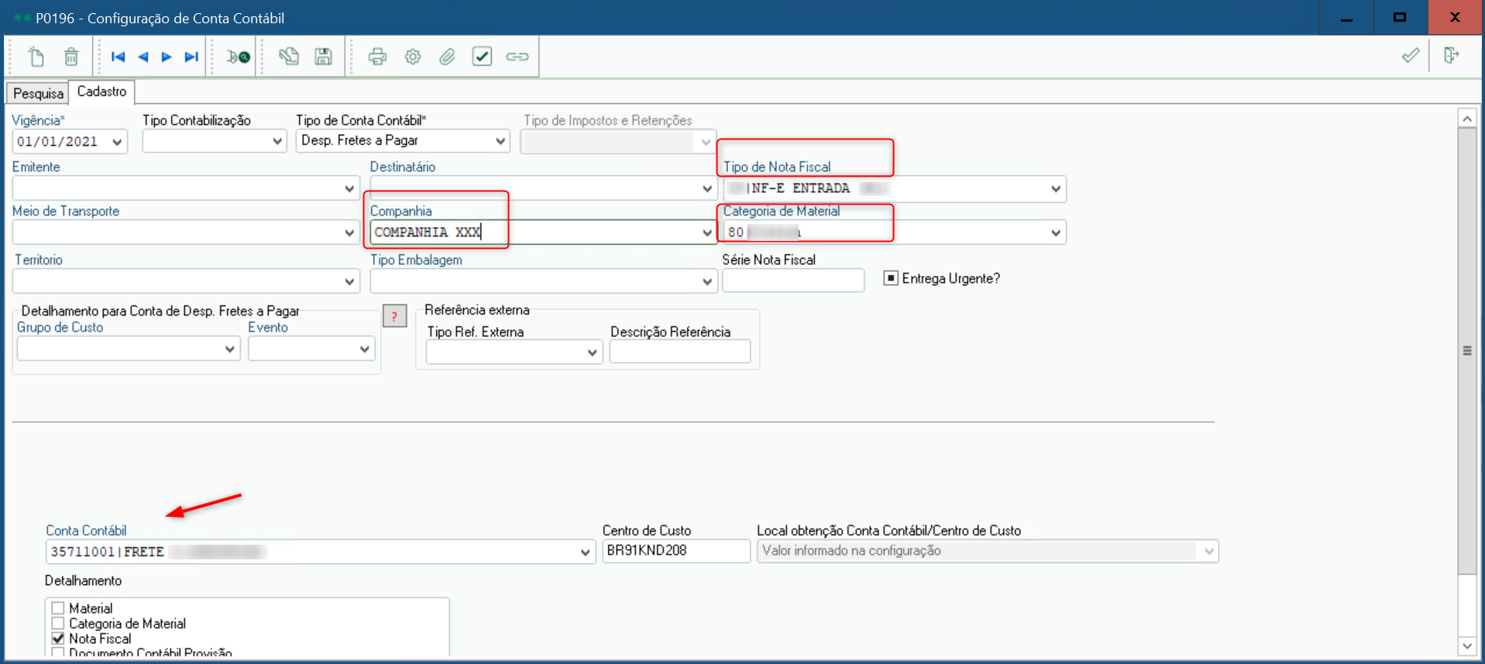This screenshot has width=1485, height=664.
Task: Save the record with diskette icon
Action: tap(323, 57)
